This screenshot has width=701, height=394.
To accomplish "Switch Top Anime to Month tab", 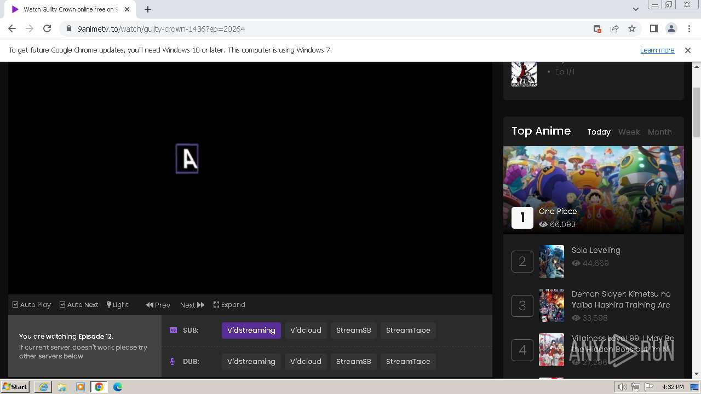I will coord(660,132).
